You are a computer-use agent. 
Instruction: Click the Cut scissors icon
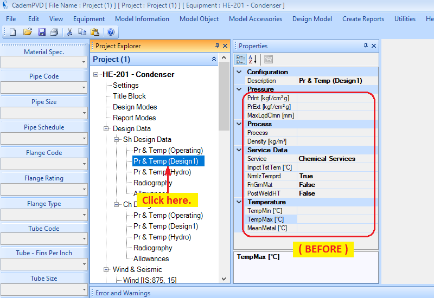tap(69, 32)
